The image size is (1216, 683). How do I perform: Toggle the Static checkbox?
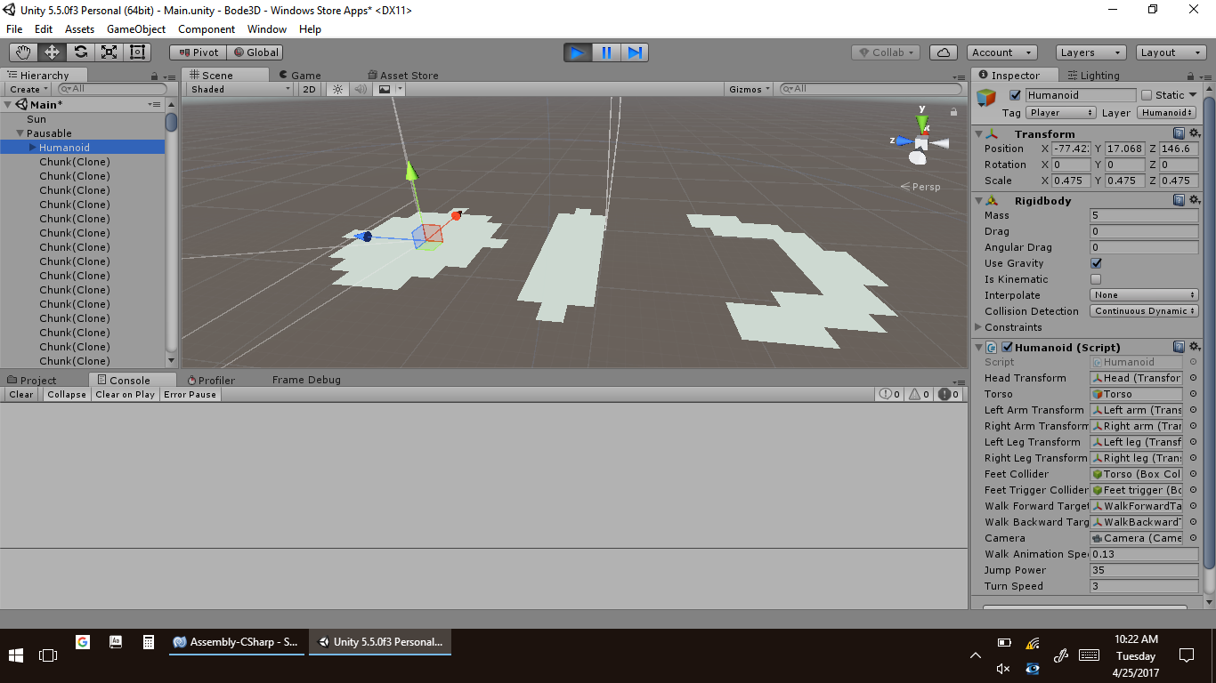(1147, 95)
